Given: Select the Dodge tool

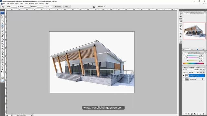Looking at the screenshot, I should tap(2, 49).
